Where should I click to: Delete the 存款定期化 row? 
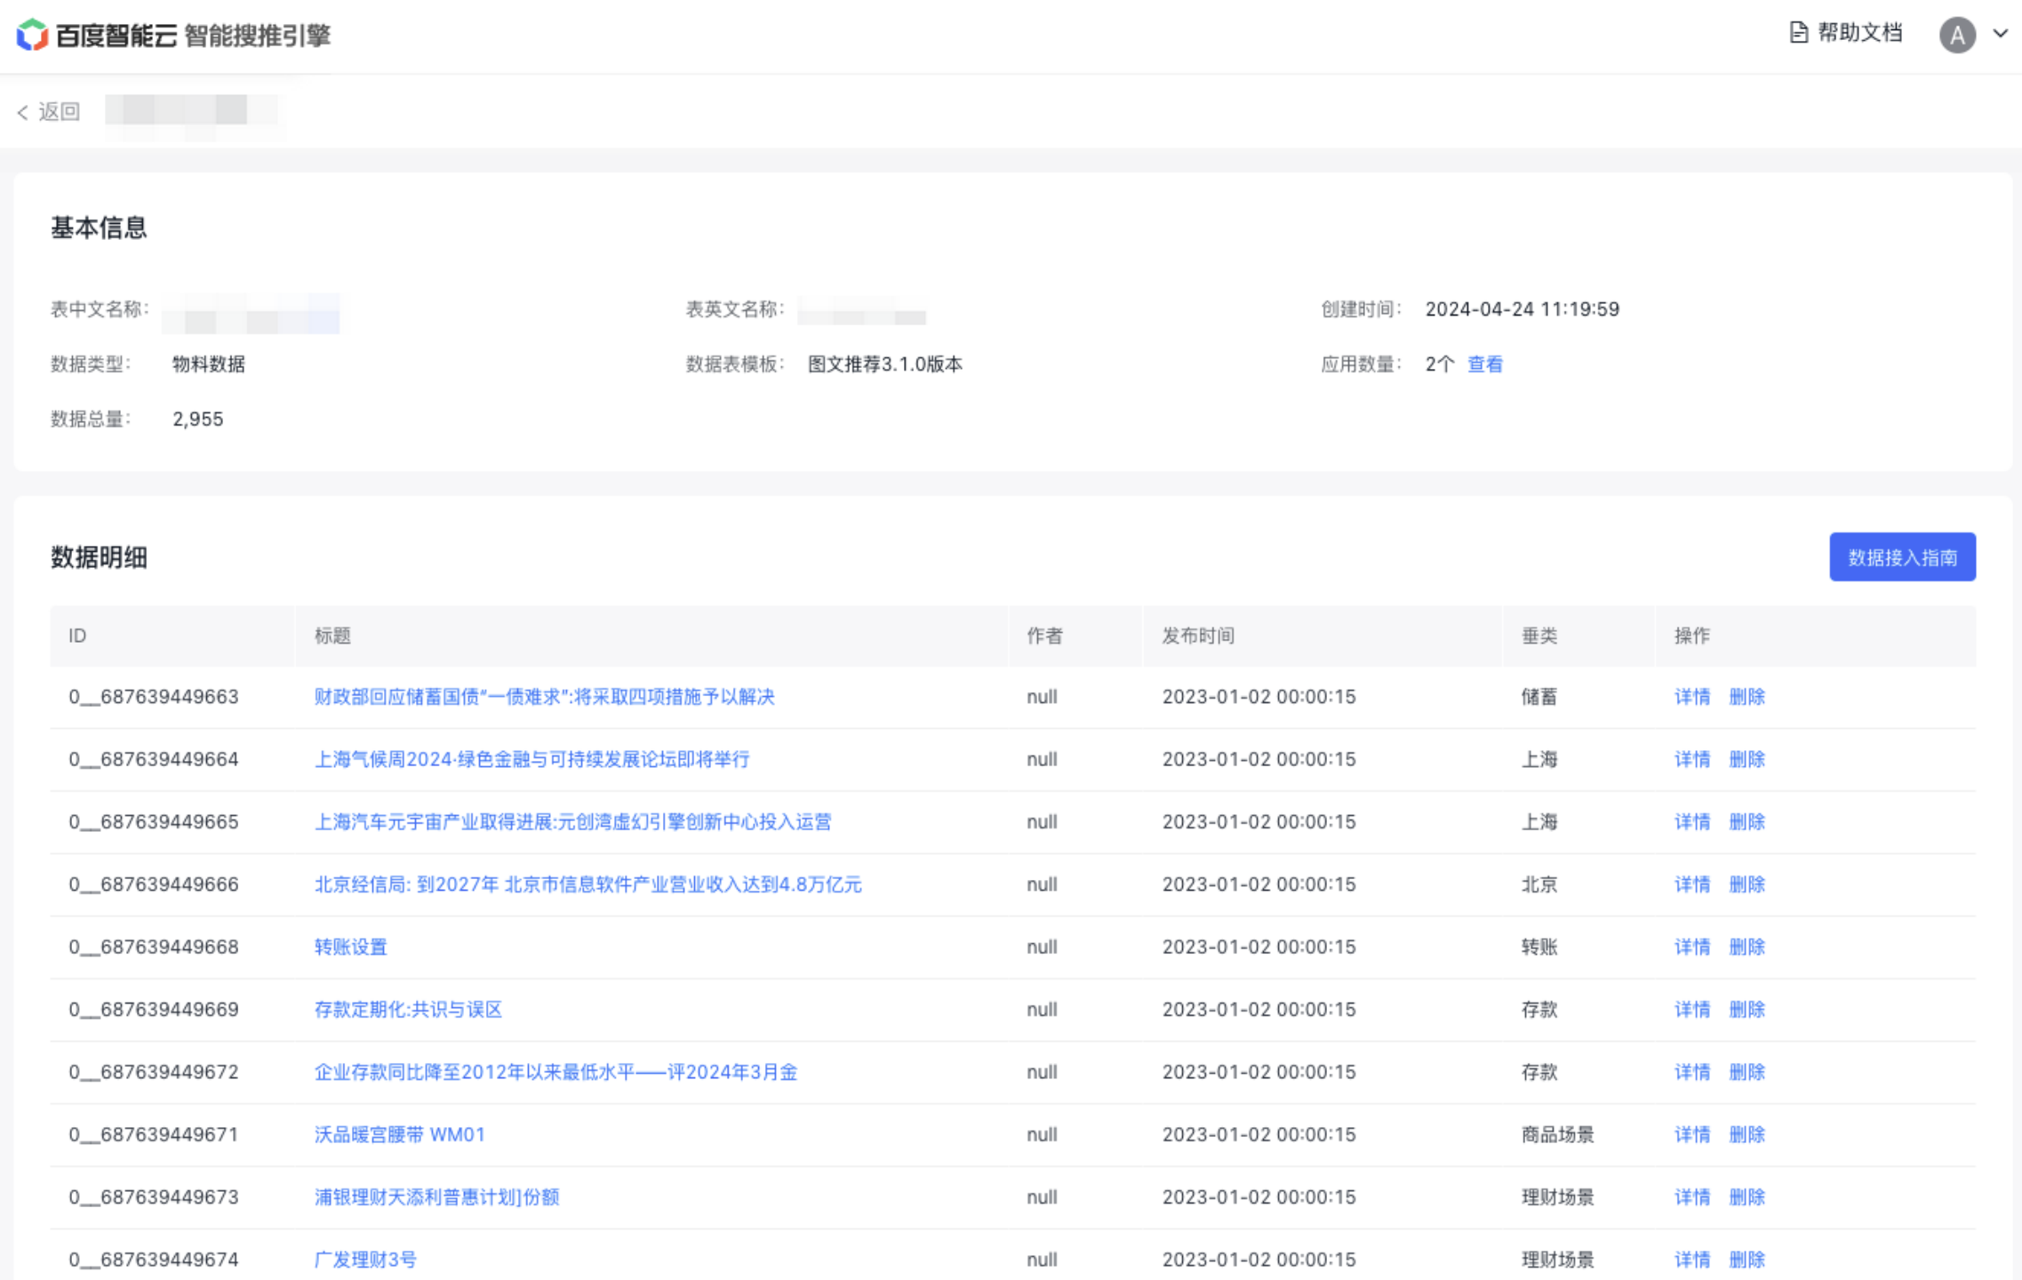tap(1746, 1010)
